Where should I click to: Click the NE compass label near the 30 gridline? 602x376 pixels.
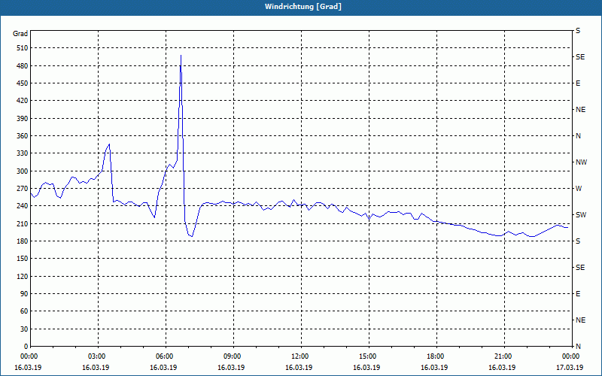(x=581, y=320)
